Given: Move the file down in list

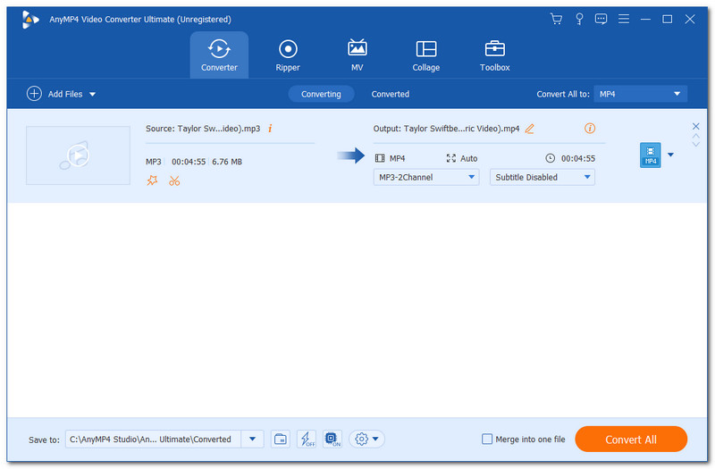Looking at the screenshot, I should click(696, 144).
